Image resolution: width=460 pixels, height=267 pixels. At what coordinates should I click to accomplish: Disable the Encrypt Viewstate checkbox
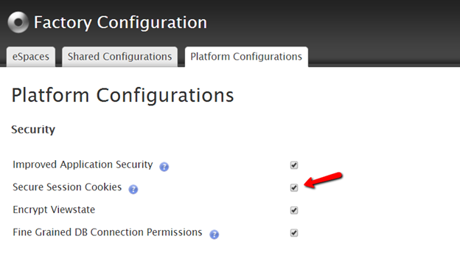click(294, 210)
